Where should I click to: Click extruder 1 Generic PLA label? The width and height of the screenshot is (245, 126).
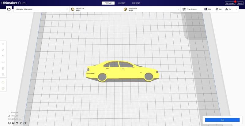80,8
